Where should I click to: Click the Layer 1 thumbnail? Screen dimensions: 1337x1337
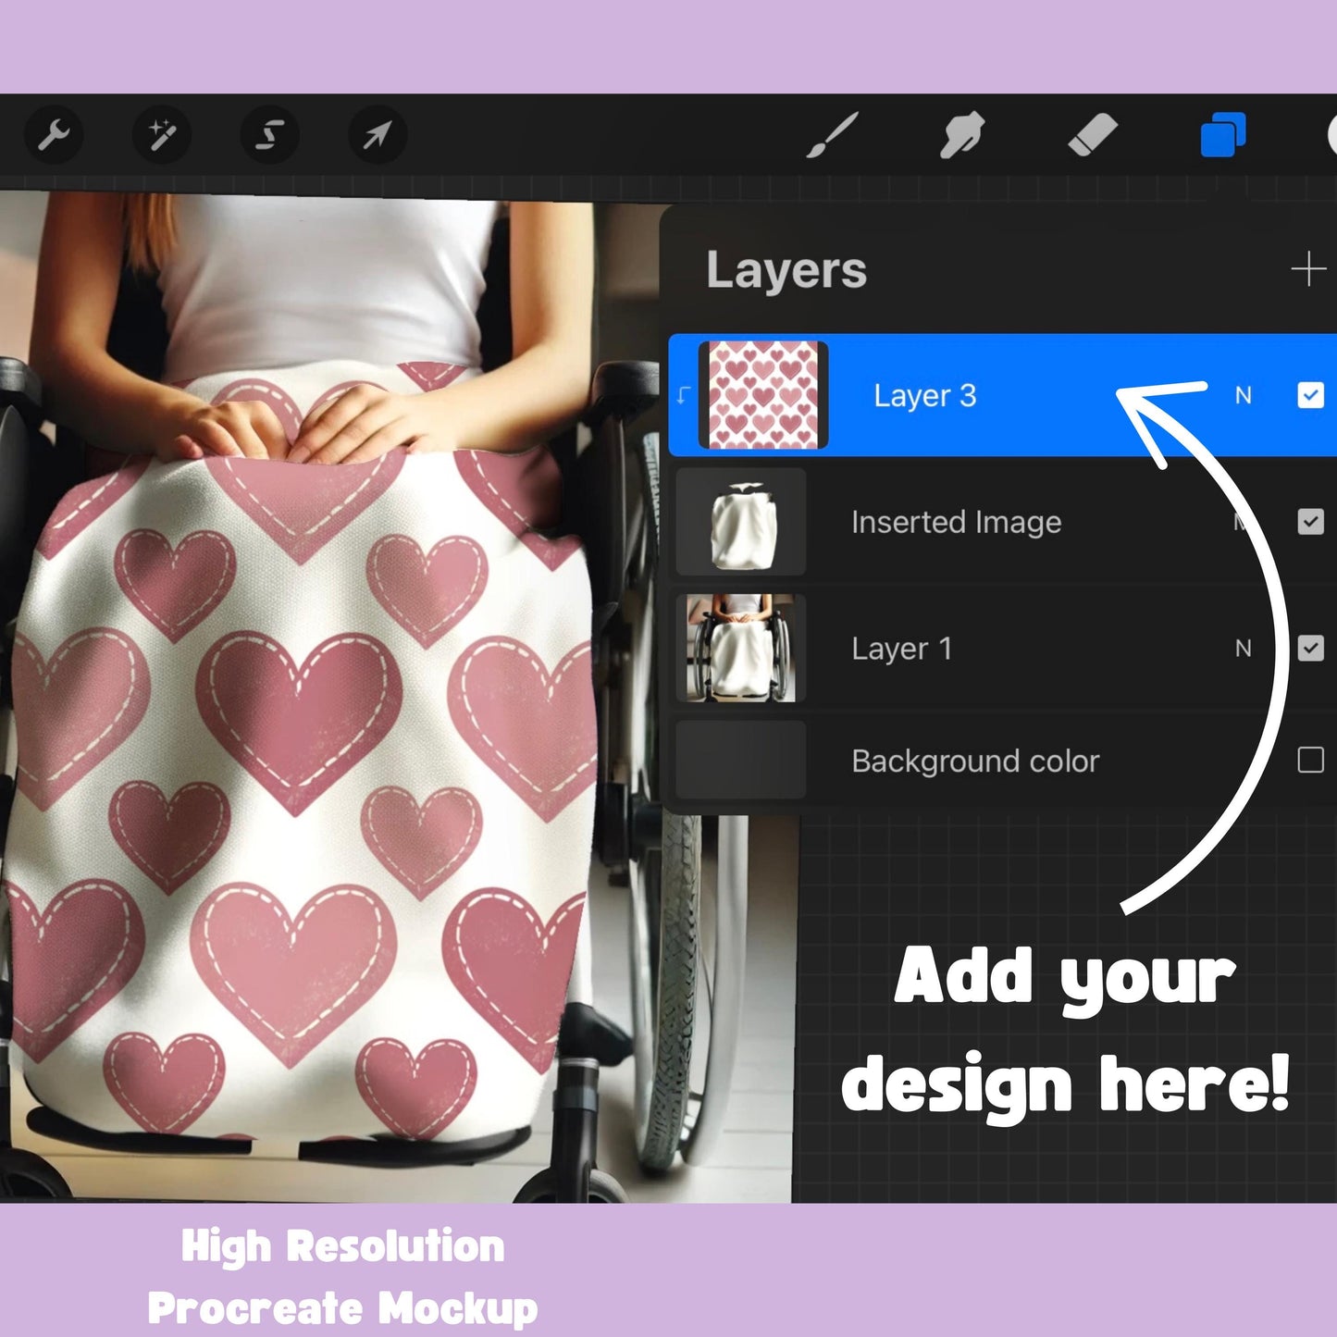(x=738, y=648)
